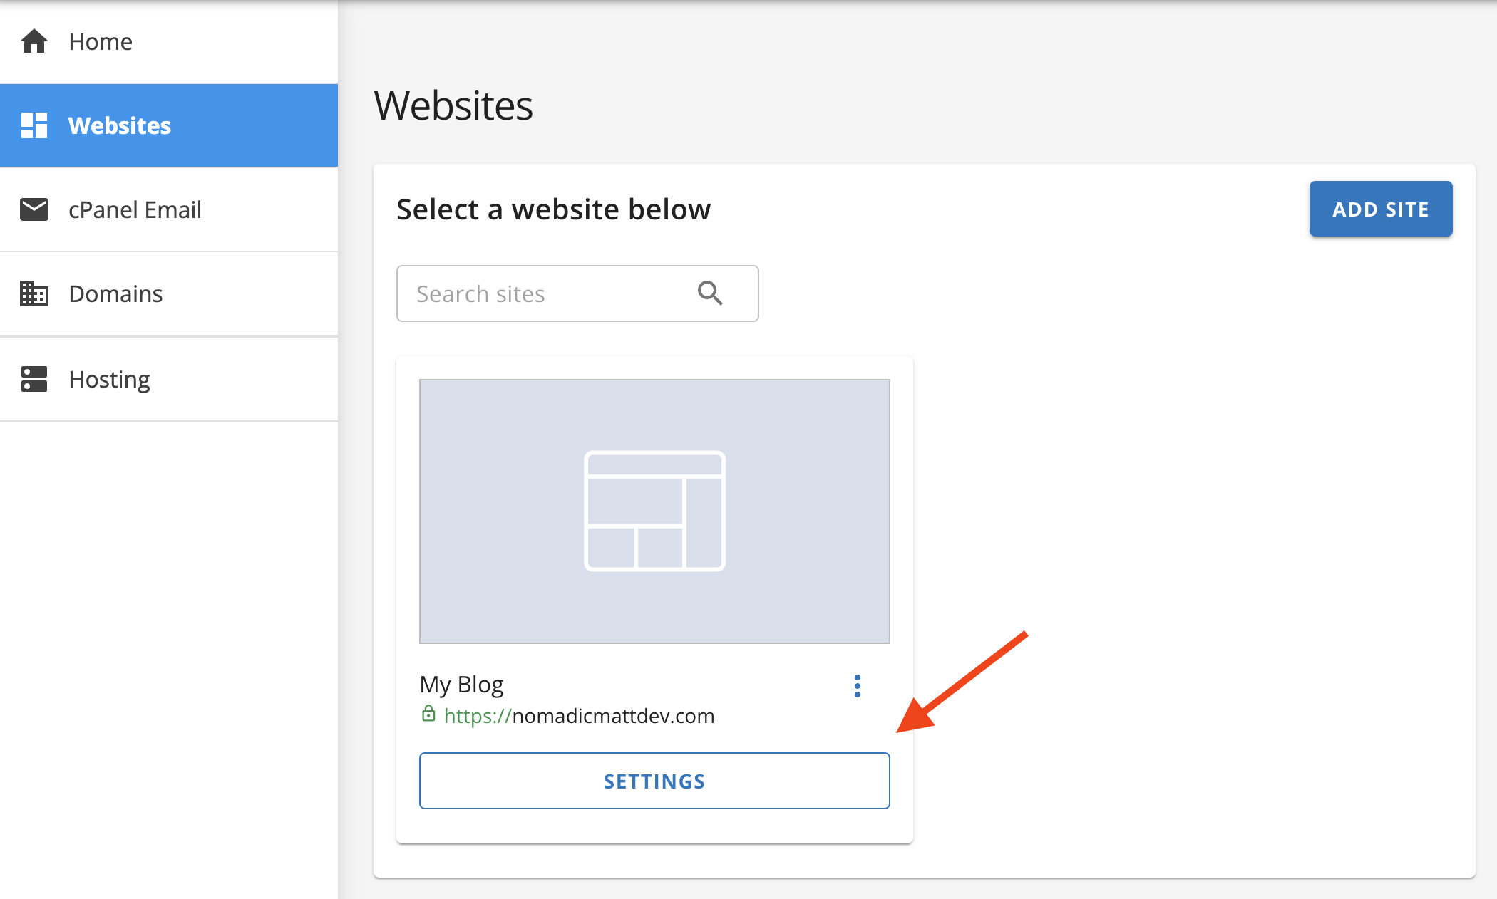Viewport: 1497px width, 899px height.
Task: Go to cPanel Email from the sidebar
Action: pyautogui.click(x=135, y=209)
